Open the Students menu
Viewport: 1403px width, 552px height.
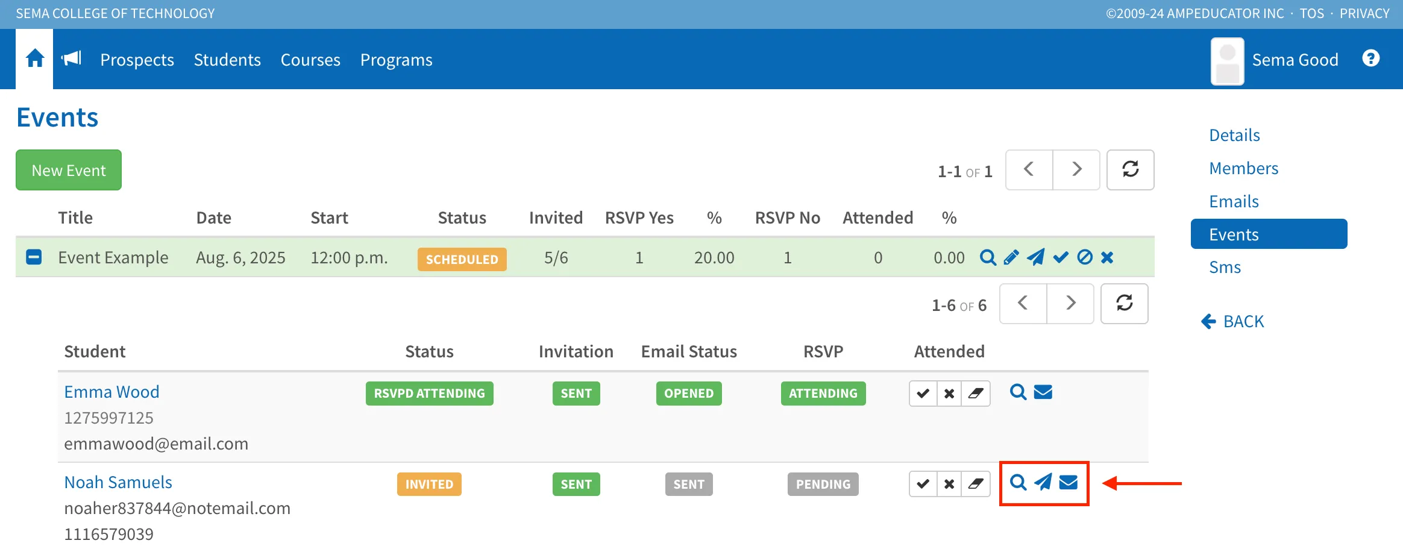(227, 60)
